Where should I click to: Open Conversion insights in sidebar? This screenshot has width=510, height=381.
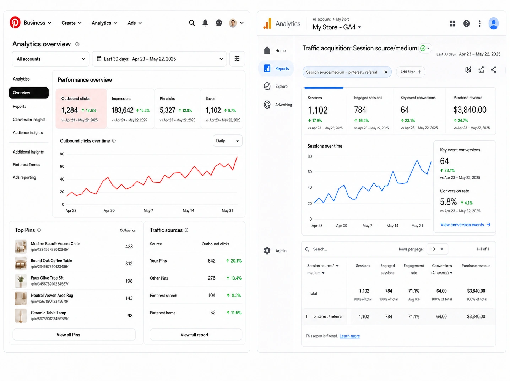[x=29, y=120]
